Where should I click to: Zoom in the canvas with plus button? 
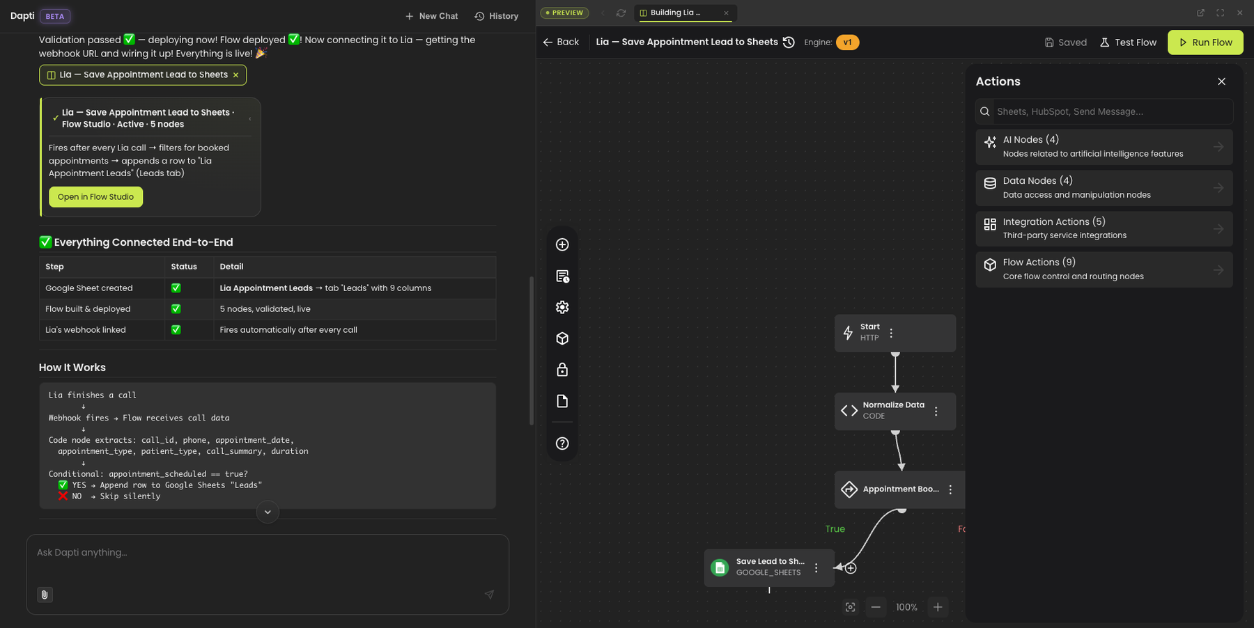tap(938, 607)
